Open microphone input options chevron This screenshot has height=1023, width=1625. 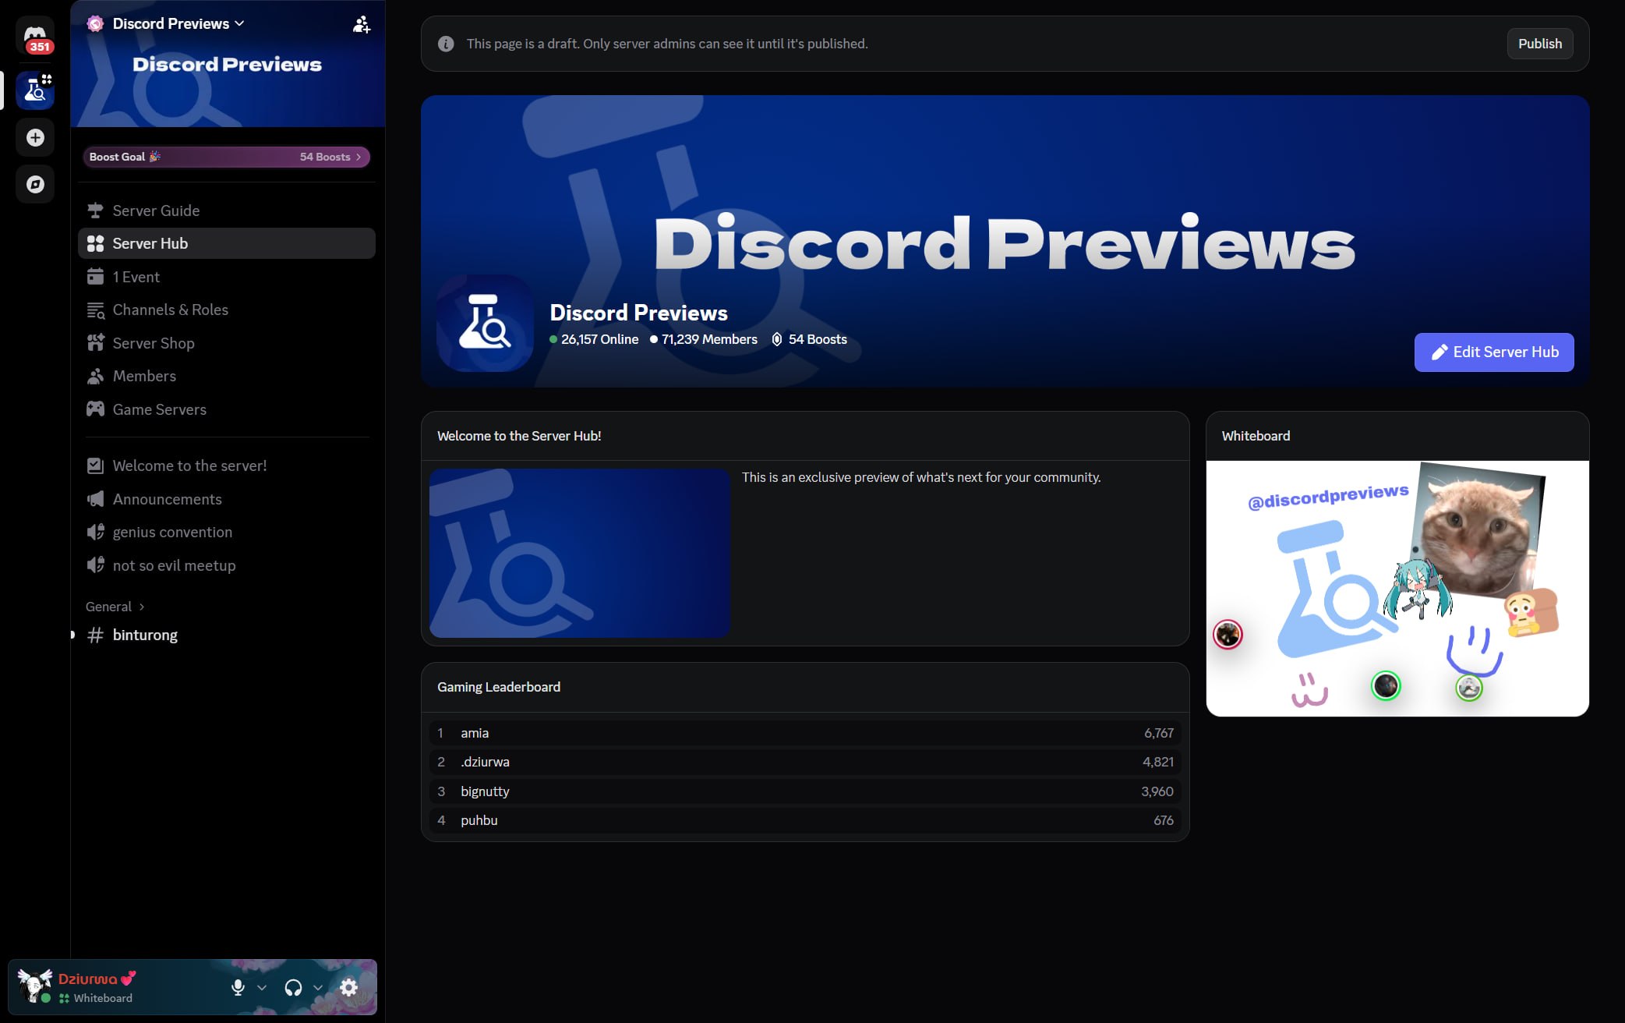point(262,988)
